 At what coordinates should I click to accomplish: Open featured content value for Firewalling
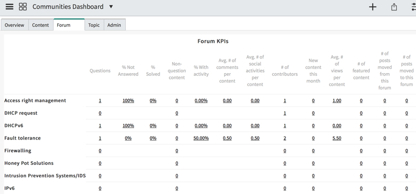(x=361, y=150)
